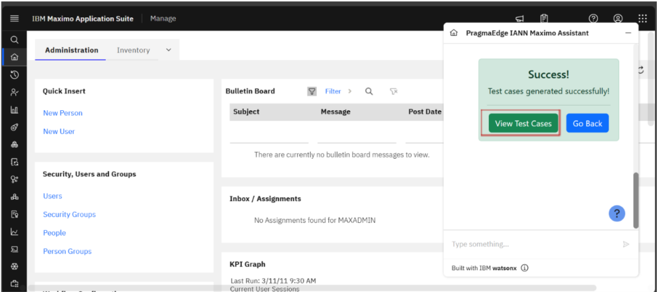Click the send arrow in assistant chat
Screen dimensions: 657x292
click(626, 244)
